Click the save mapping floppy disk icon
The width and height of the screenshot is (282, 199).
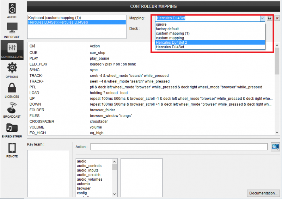point(270,18)
